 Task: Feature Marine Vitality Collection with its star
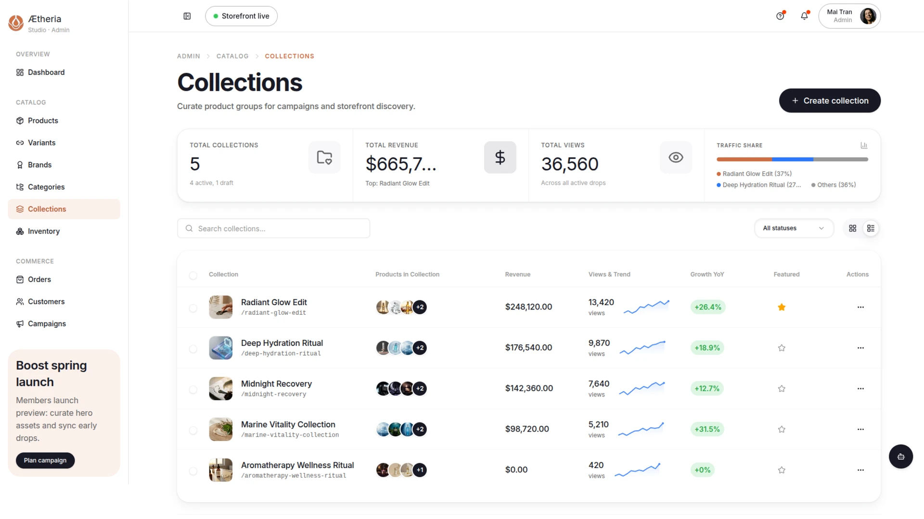pyautogui.click(x=782, y=429)
